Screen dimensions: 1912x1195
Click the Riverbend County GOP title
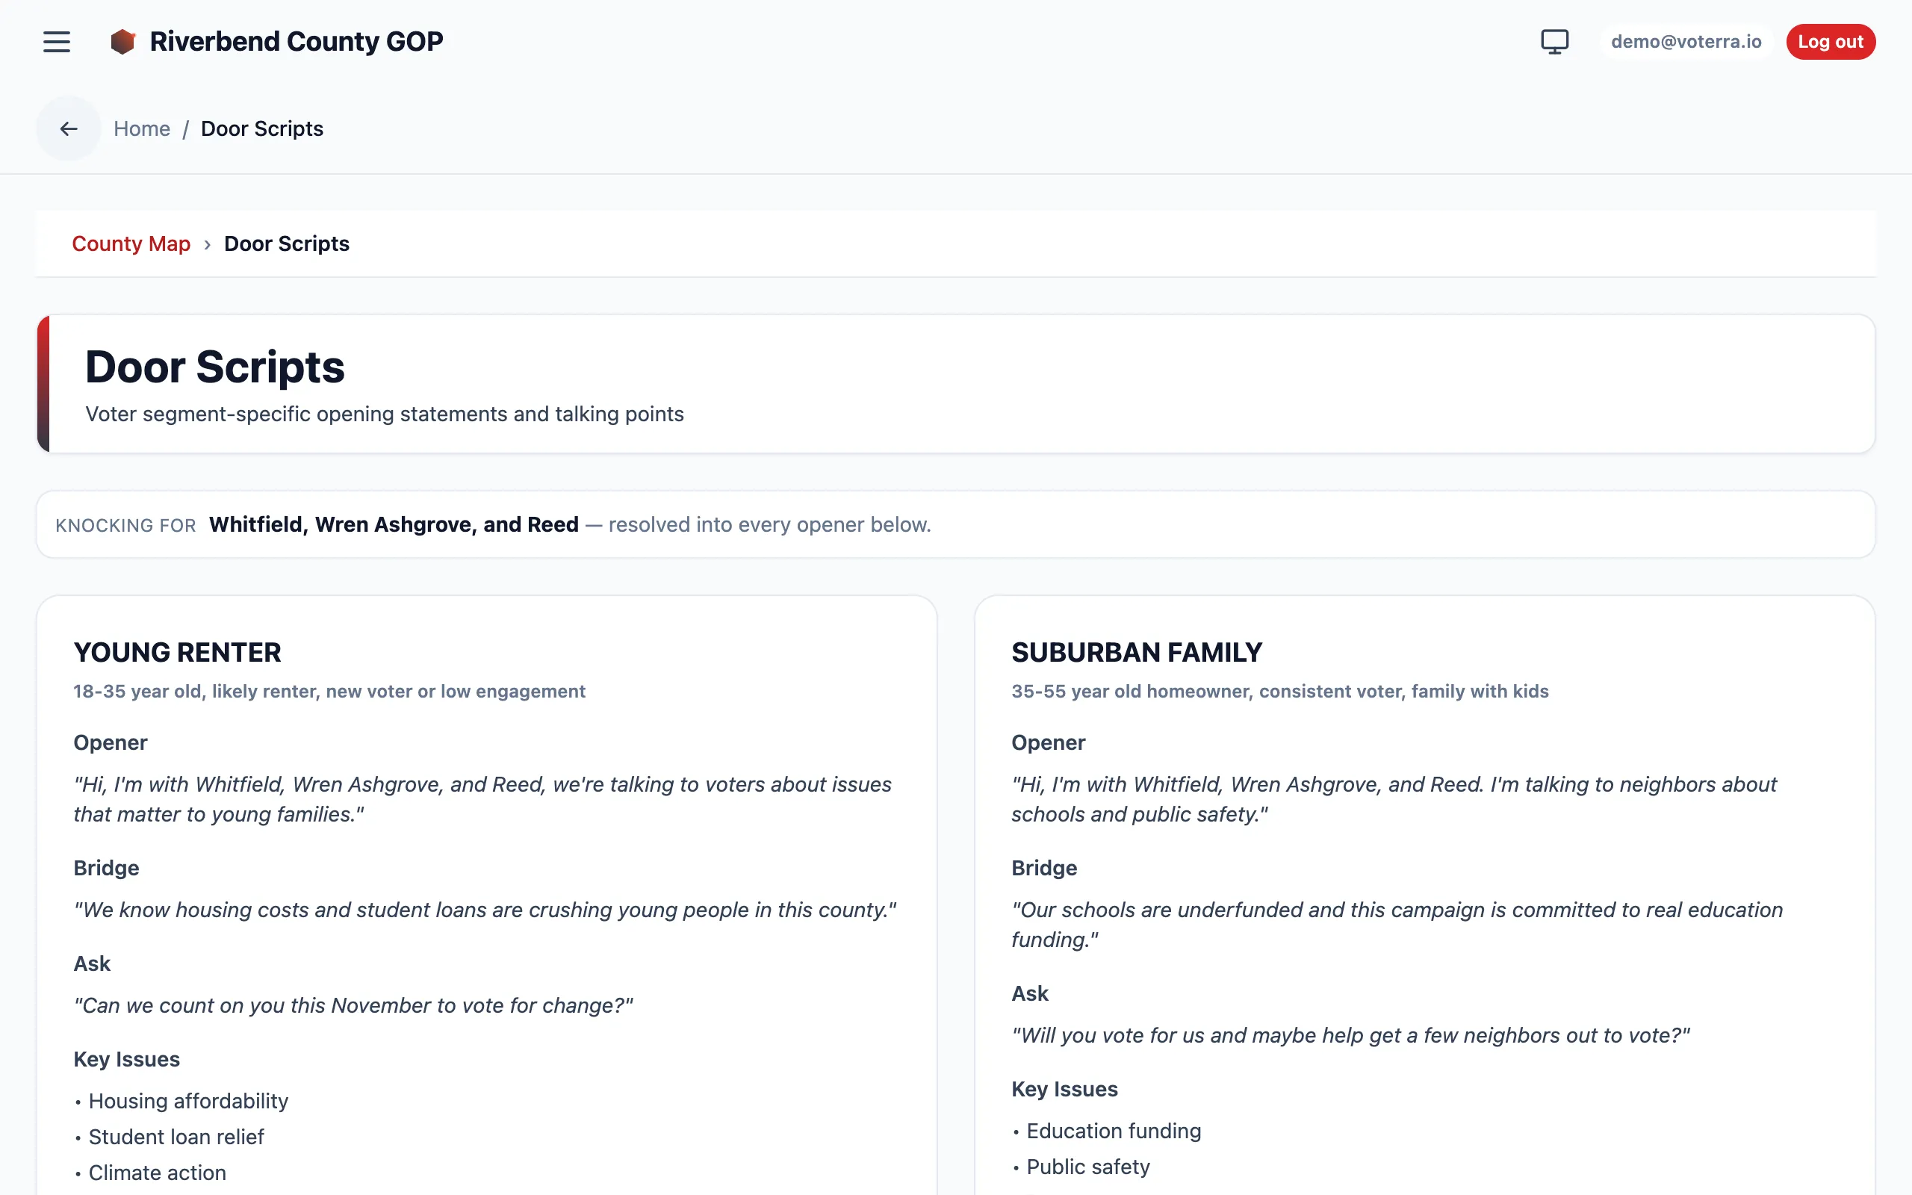coord(297,41)
